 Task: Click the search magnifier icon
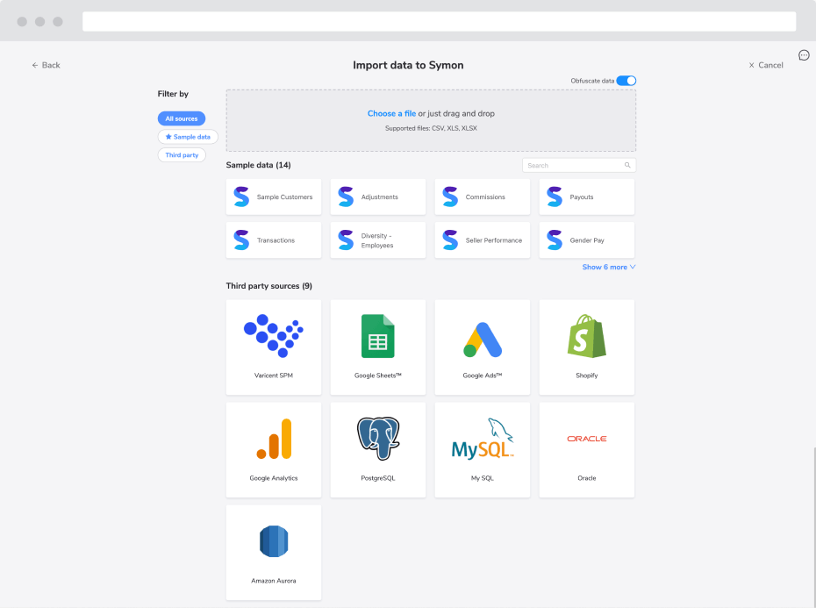click(627, 165)
